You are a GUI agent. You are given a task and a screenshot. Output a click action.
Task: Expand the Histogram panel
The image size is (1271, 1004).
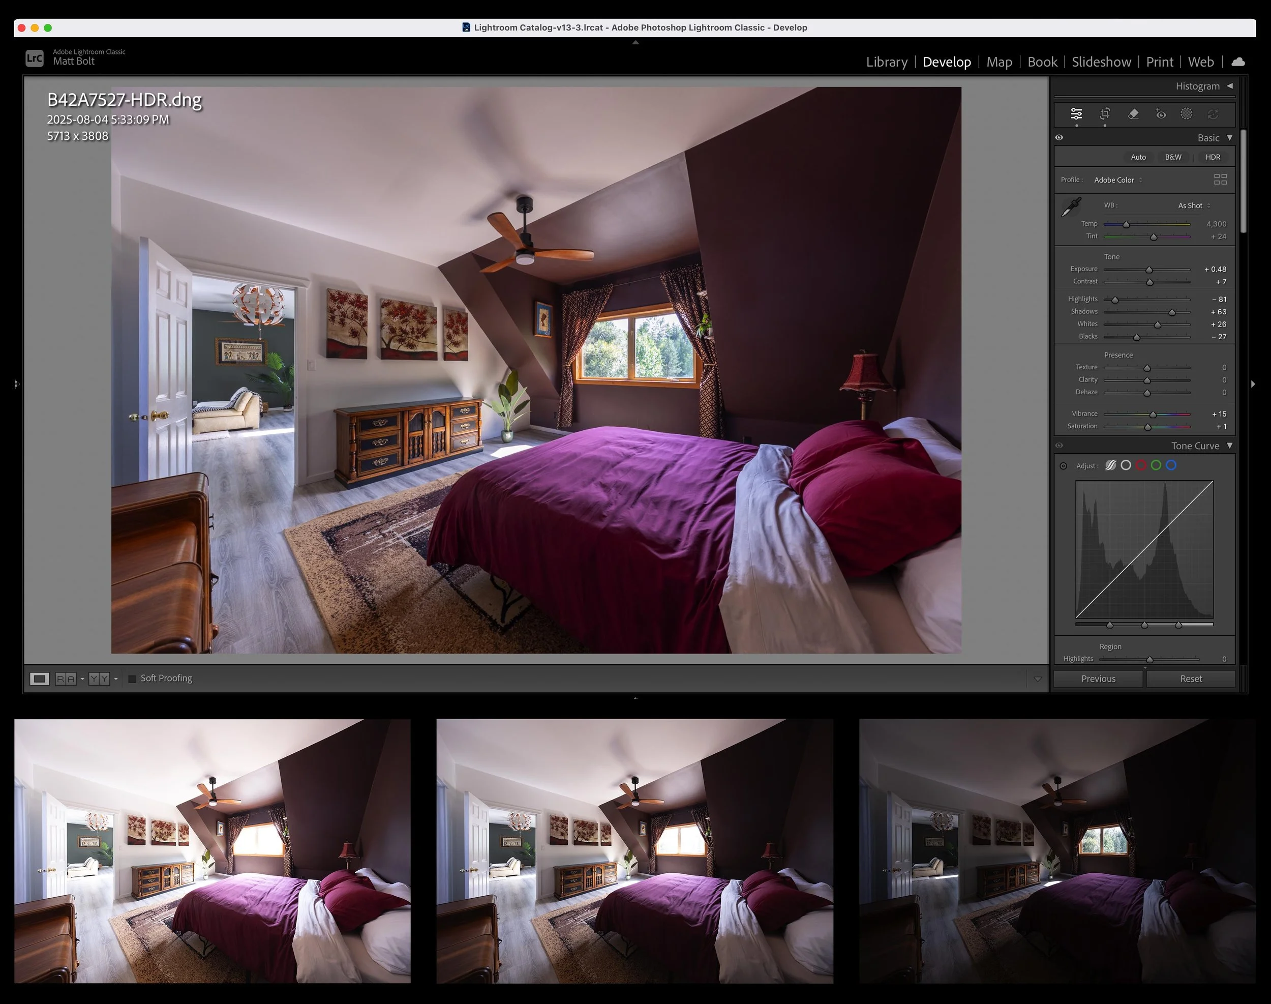1229,86
